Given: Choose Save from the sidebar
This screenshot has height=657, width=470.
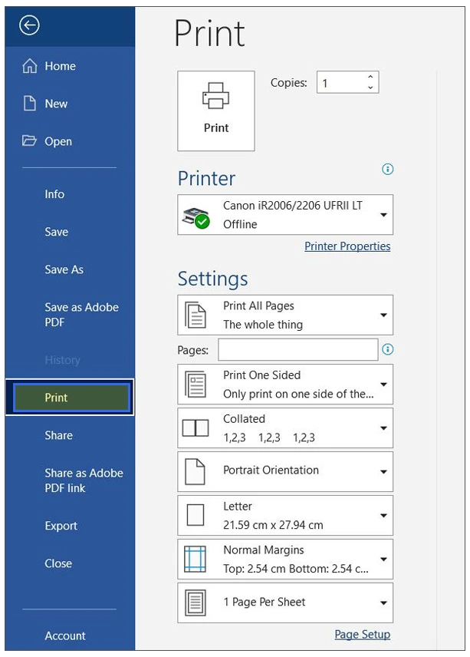Looking at the screenshot, I should coord(57,232).
